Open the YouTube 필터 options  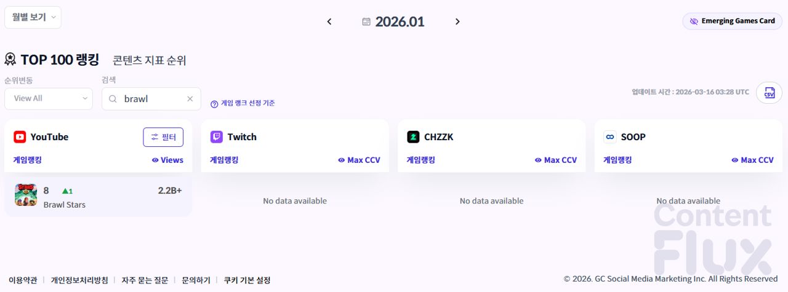coord(163,137)
